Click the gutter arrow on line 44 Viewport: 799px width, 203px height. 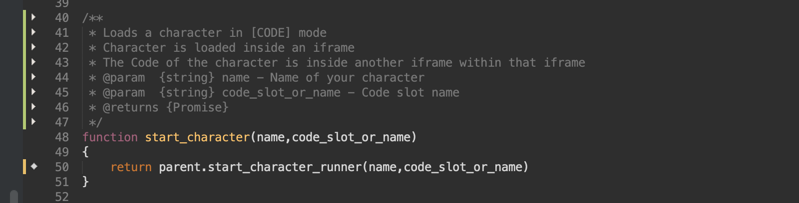coord(33,77)
